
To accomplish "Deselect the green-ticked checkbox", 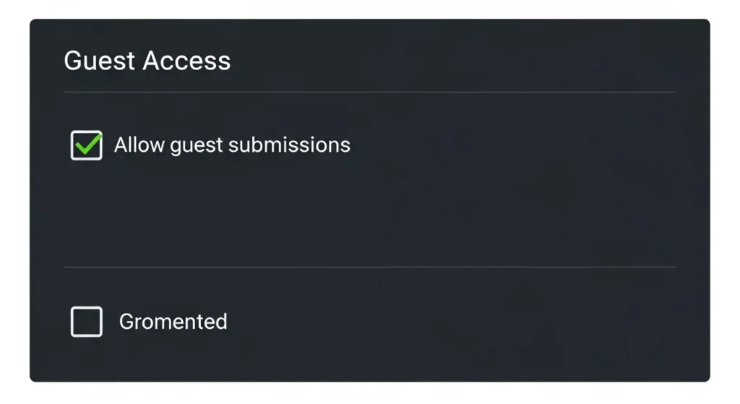I will pyautogui.click(x=86, y=145).
